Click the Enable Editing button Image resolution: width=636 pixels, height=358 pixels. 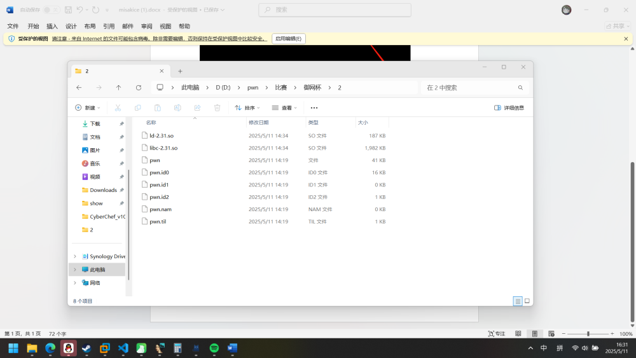(x=289, y=39)
